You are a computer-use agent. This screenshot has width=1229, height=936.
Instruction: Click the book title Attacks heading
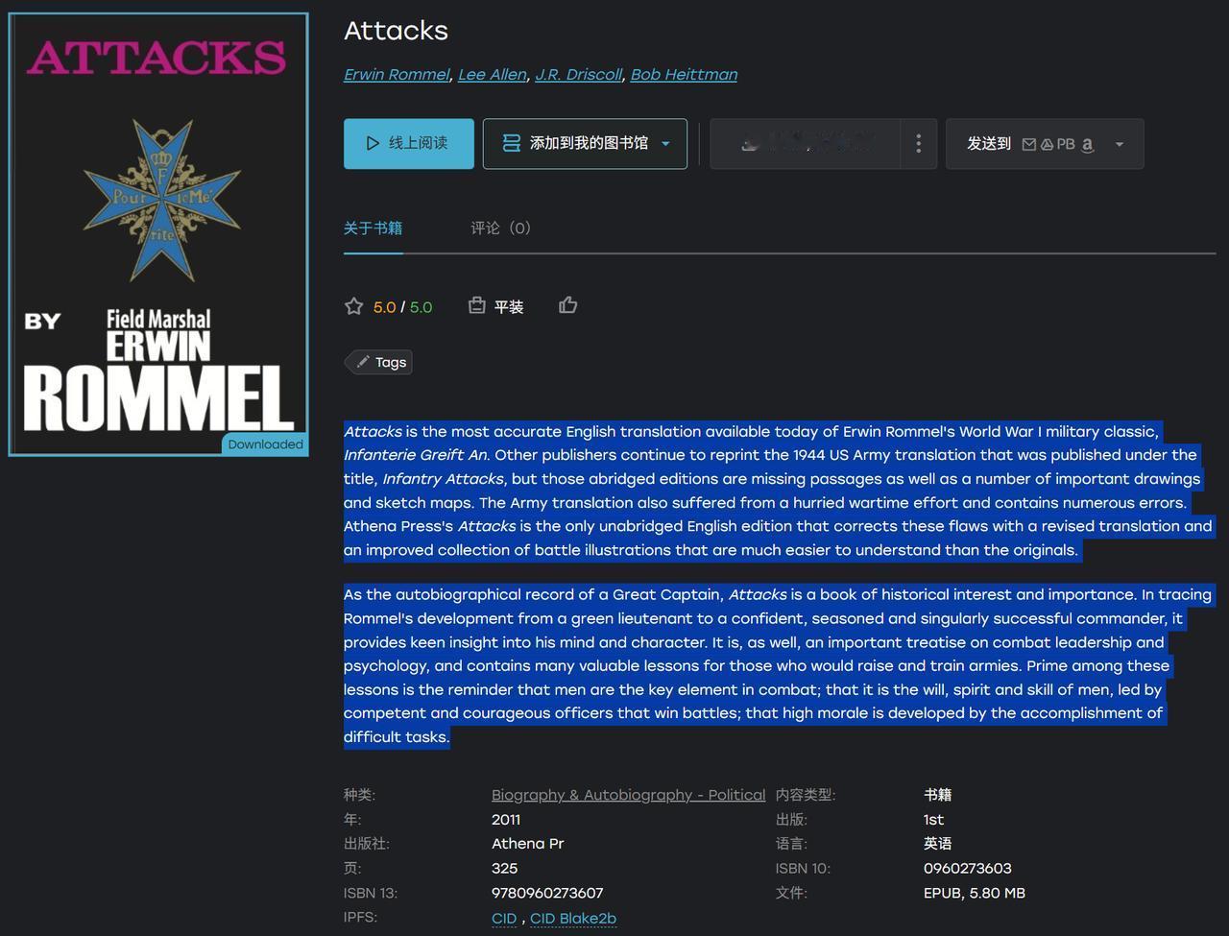click(x=396, y=31)
